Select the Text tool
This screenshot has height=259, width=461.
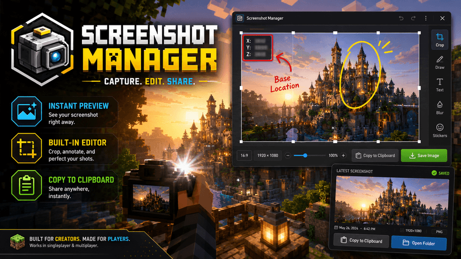(439, 85)
